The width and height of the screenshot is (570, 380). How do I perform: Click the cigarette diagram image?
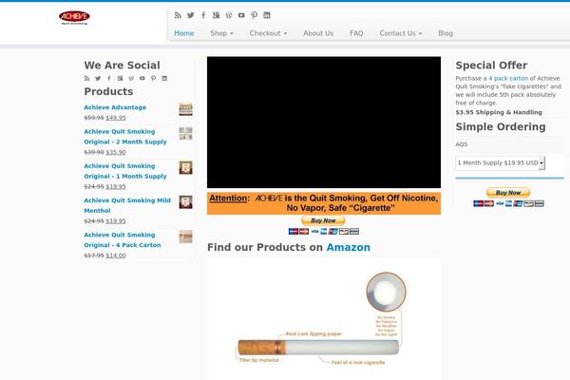click(324, 319)
